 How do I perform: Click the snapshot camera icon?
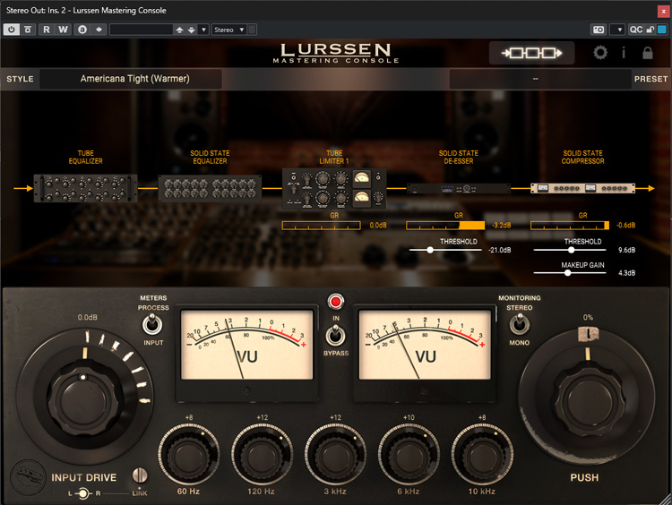(599, 30)
